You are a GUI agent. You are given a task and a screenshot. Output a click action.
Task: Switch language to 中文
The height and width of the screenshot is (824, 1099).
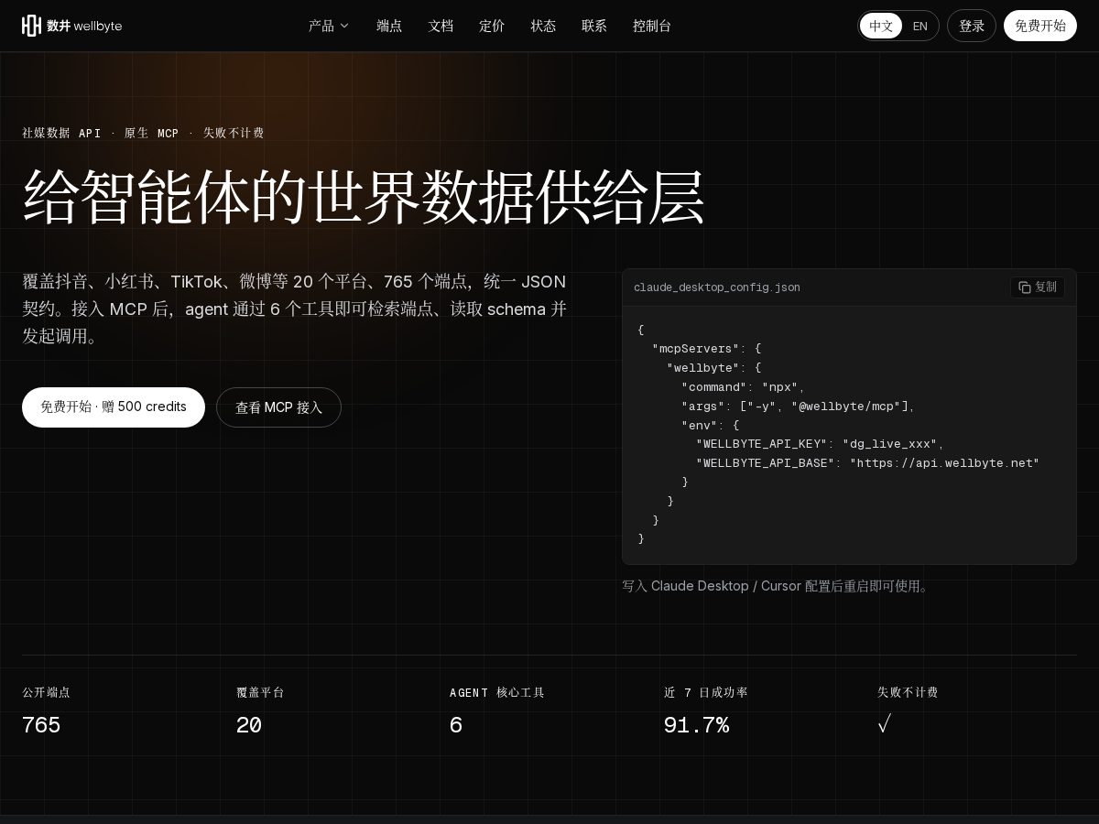[881, 26]
